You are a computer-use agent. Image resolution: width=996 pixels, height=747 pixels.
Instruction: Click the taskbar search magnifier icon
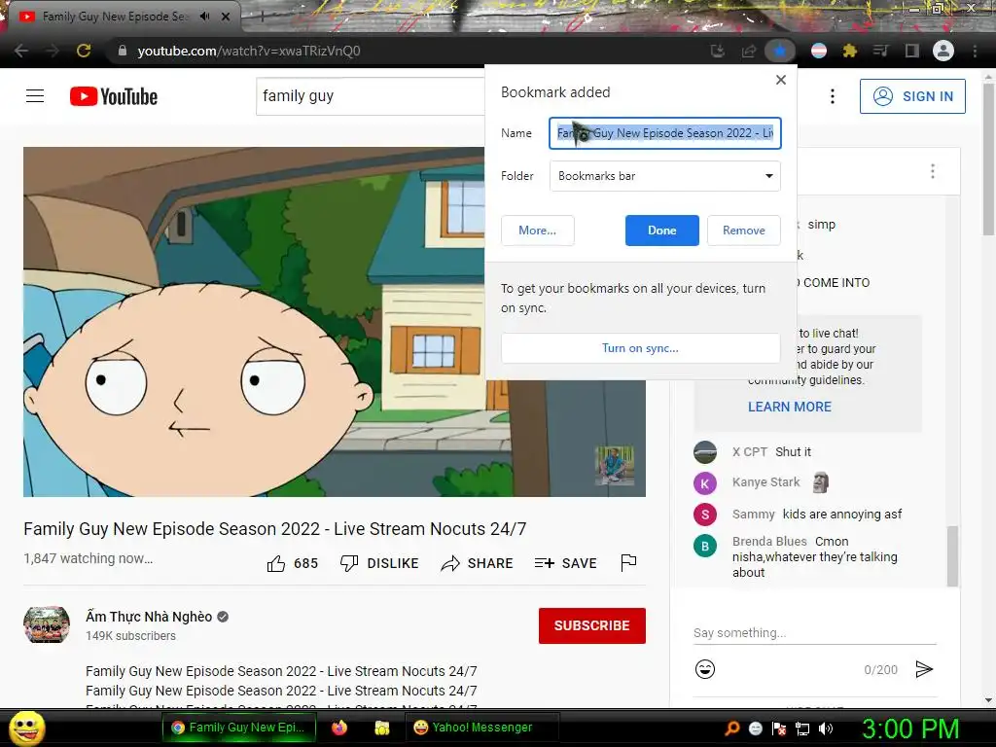coord(732,729)
